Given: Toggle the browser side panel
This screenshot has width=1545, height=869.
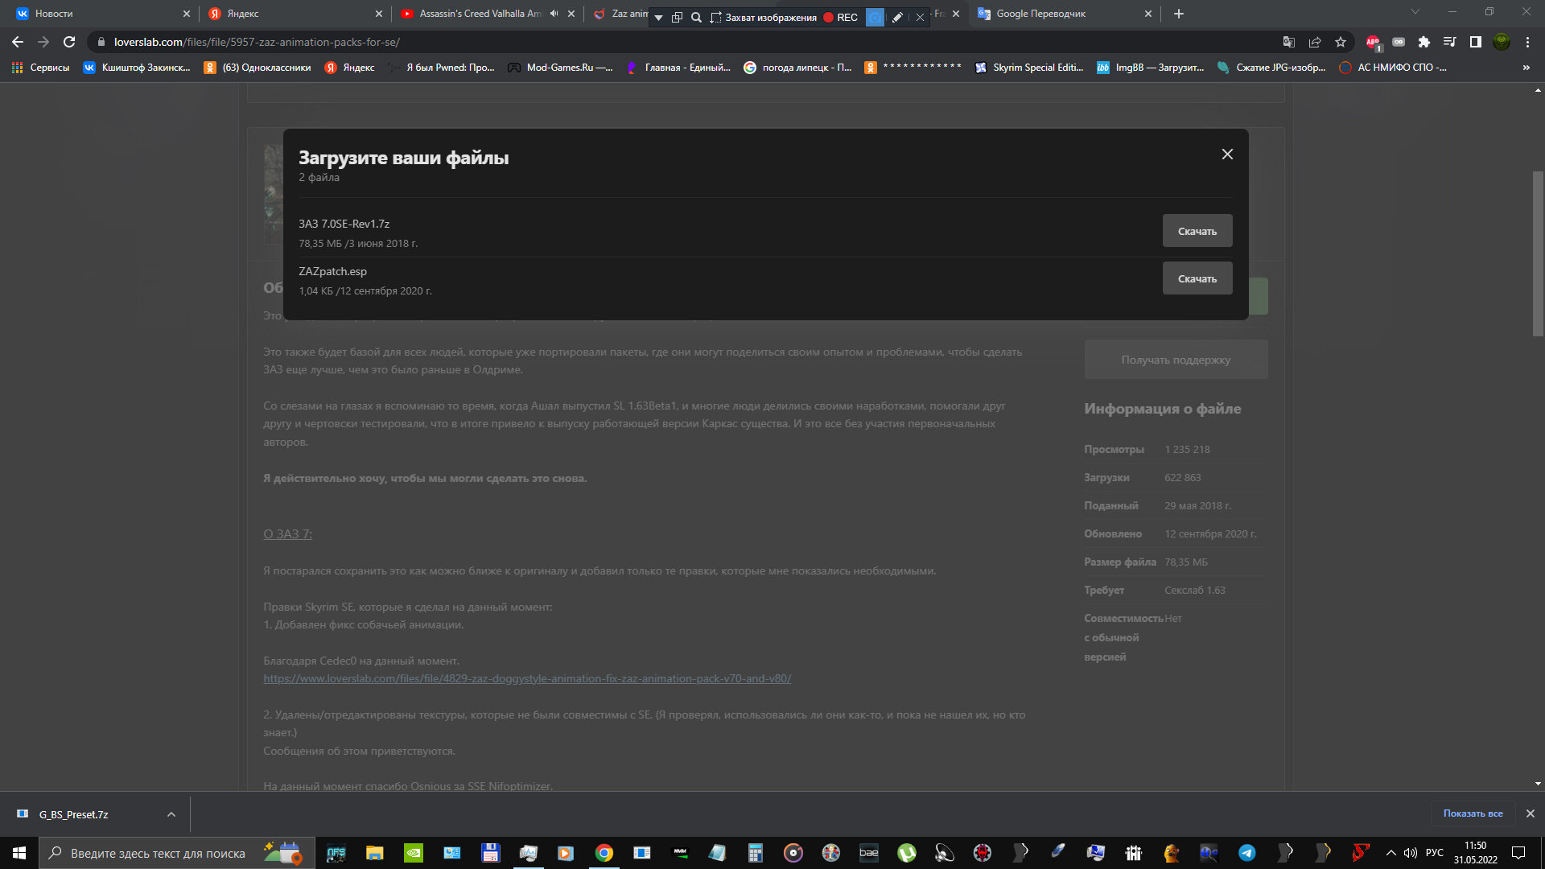Looking at the screenshot, I should (x=1475, y=42).
